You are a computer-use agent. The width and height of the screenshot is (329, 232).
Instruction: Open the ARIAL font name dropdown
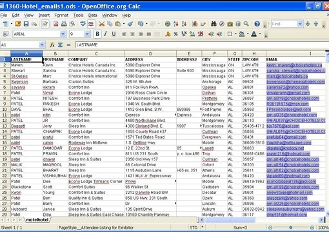tap(63, 34)
